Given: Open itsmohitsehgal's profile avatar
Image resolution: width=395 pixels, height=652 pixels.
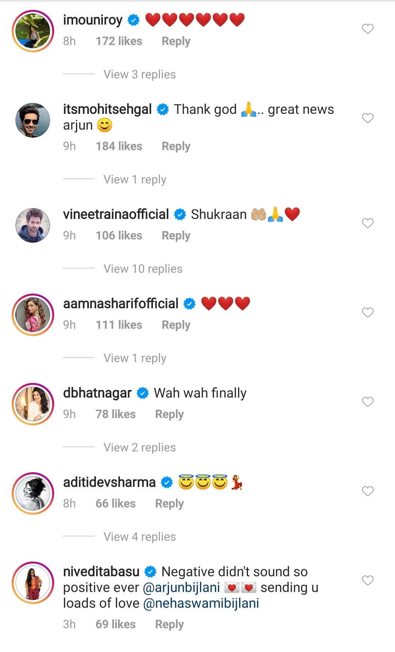Looking at the screenshot, I should point(33,120).
